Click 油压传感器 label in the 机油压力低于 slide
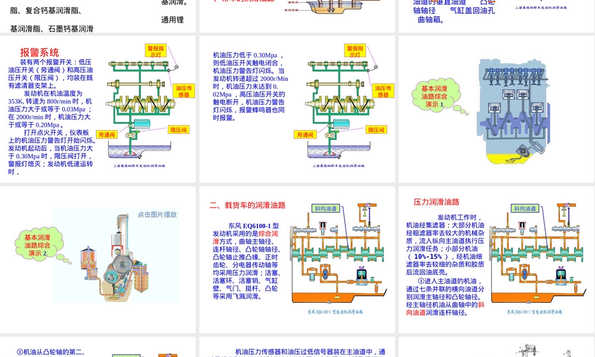 (x=383, y=91)
